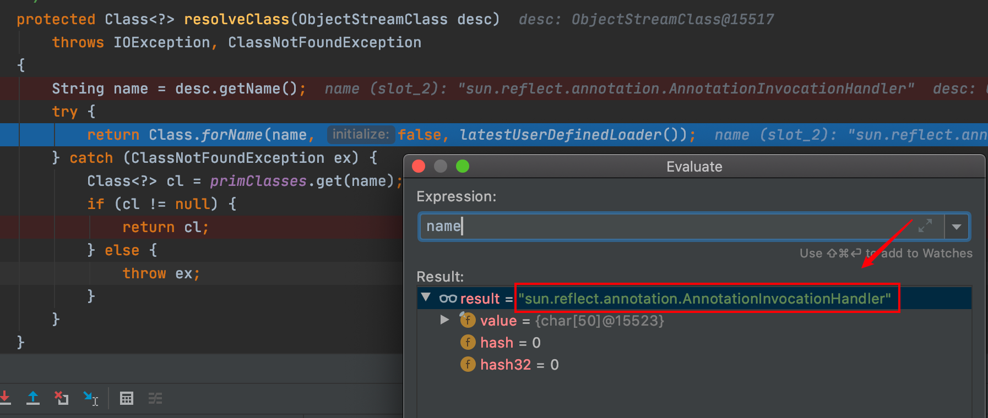Click the field icon next to hash32
The width and height of the screenshot is (988, 418).
[x=468, y=364]
